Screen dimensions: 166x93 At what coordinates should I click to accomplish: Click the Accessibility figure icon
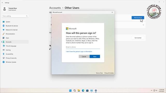(x=4, y=54)
